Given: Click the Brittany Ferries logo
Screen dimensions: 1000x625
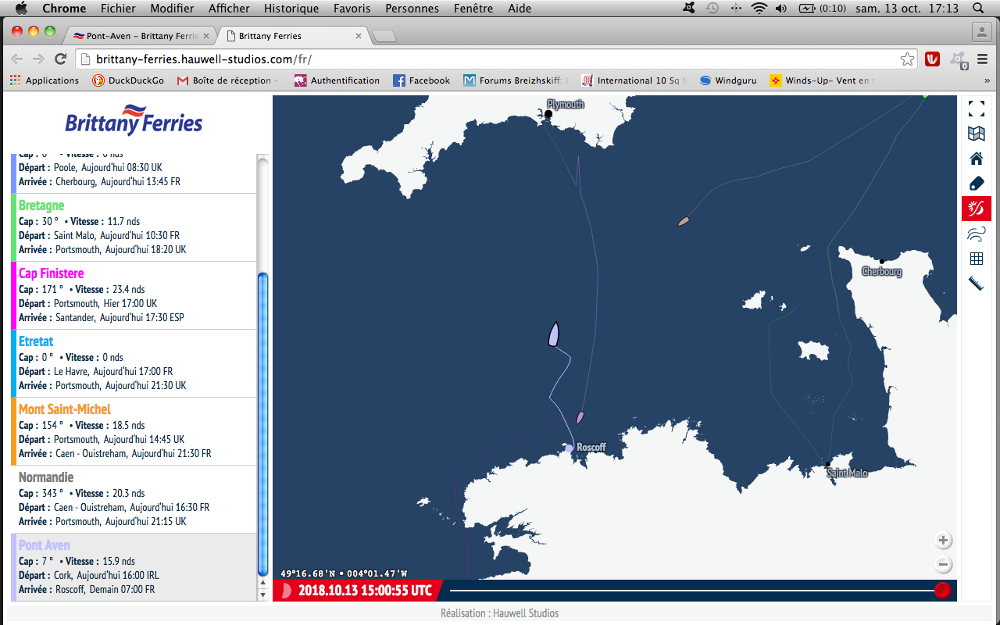Looking at the screenshot, I should (x=134, y=120).
